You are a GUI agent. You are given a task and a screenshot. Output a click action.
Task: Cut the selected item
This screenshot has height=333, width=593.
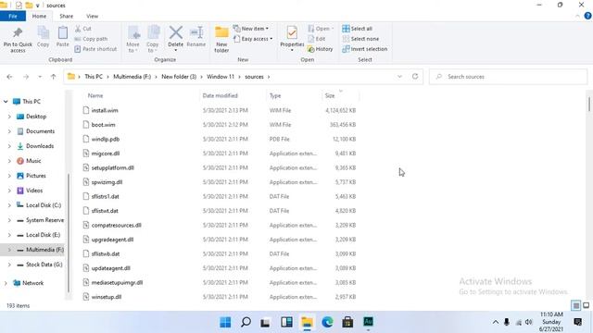[x=83, y=29]
